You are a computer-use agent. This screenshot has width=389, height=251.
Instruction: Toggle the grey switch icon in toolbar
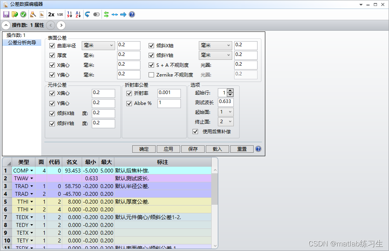tap(96, 14)
